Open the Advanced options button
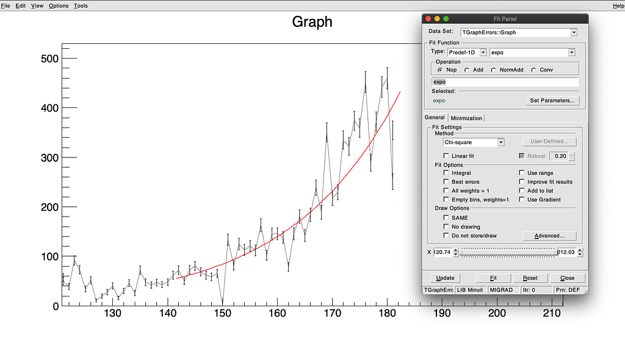This screenshot has height=338, width=625. 549,236
